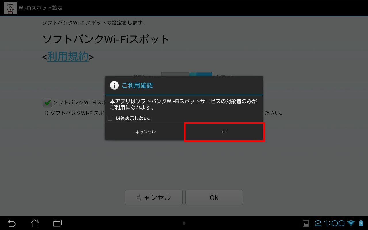Tap the info icon in the dialog header

pos(114,85)
